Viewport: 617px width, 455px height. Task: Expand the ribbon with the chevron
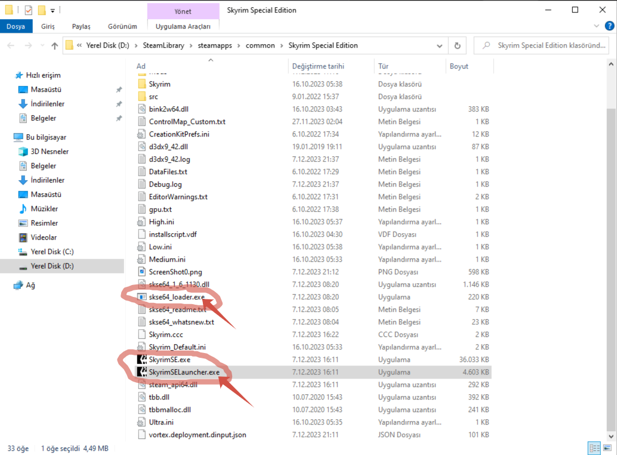point(597,26)
